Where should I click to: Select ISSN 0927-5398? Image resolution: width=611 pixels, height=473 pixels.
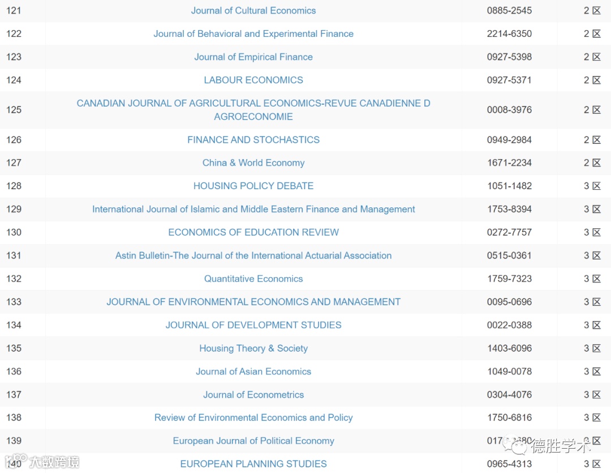509,57
